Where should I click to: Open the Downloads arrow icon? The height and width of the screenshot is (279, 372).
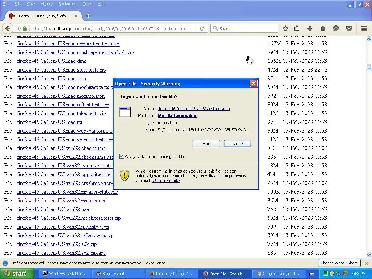pos(310,28)
